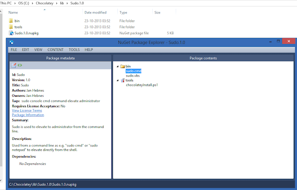Click the edit metadata icon
The width and height of the screenshot is (297, 190).
pos(14,65)
